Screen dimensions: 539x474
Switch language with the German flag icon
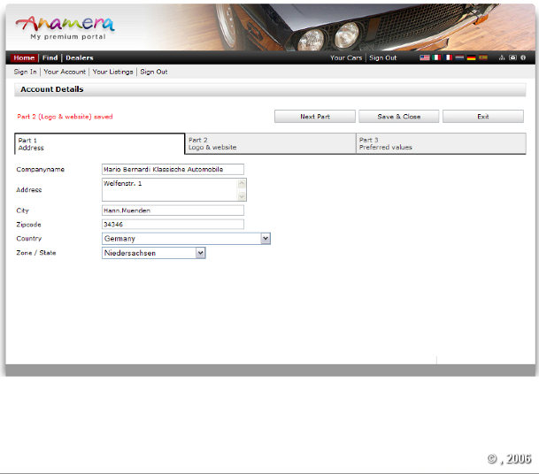(471, 57)
